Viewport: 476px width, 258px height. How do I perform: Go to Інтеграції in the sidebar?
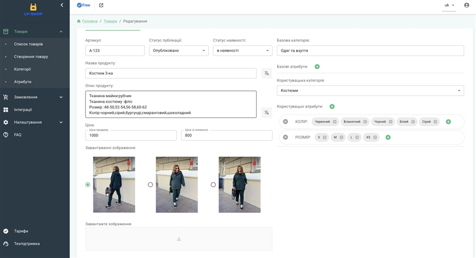tap(23, 110)
